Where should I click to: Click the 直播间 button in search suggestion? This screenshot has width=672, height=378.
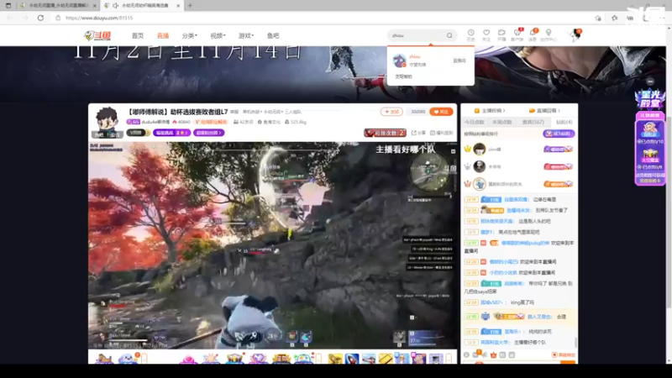(459, 60)
